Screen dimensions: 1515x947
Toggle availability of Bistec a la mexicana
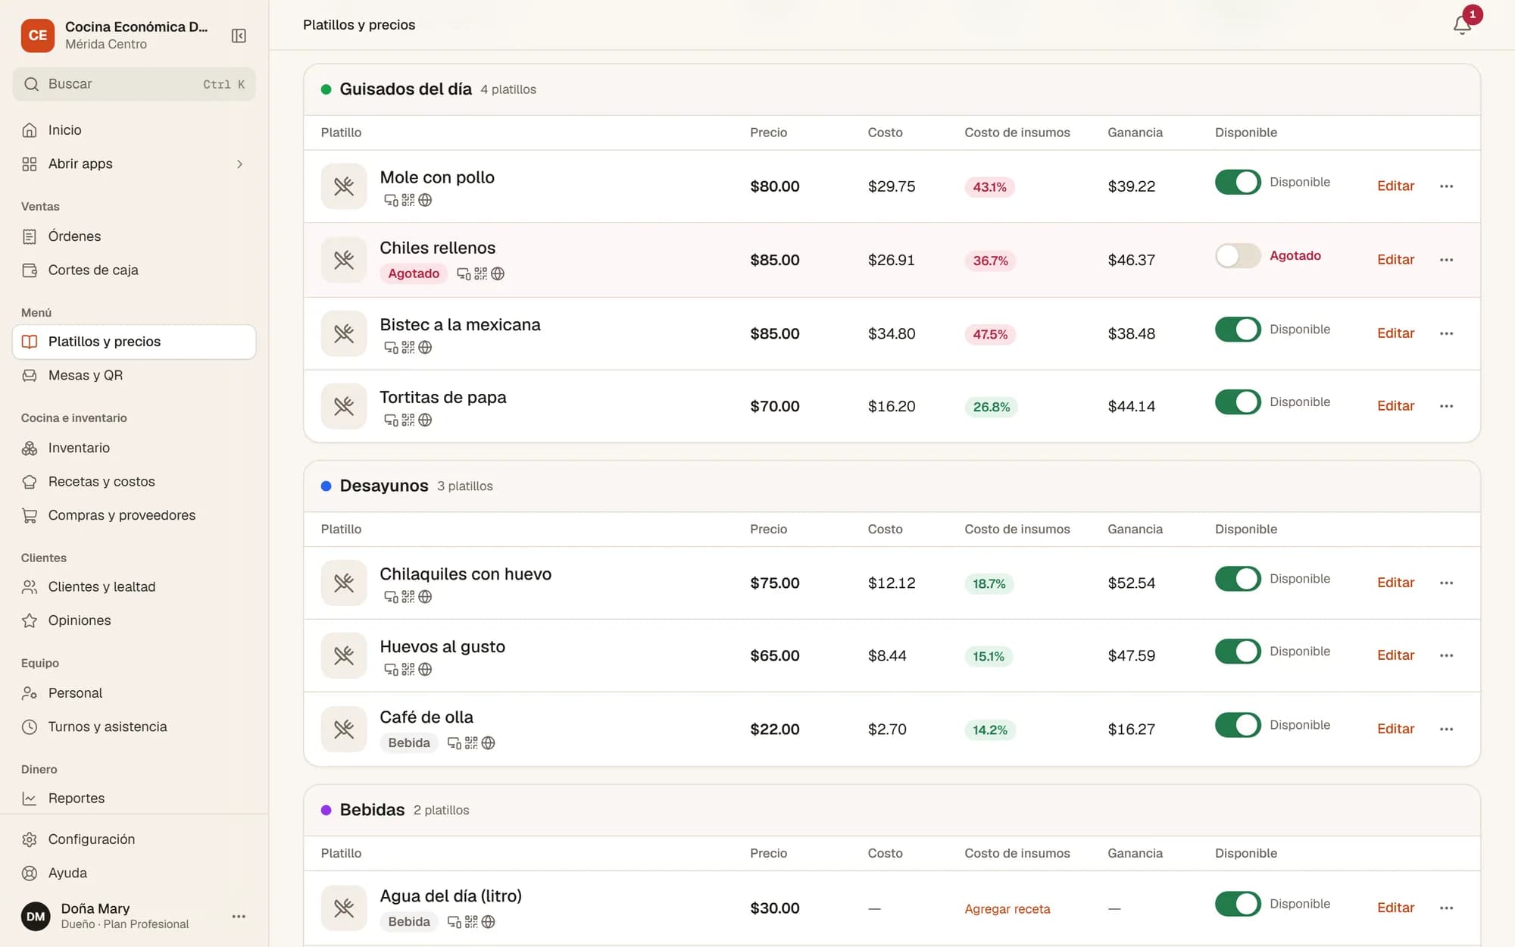1238,329
